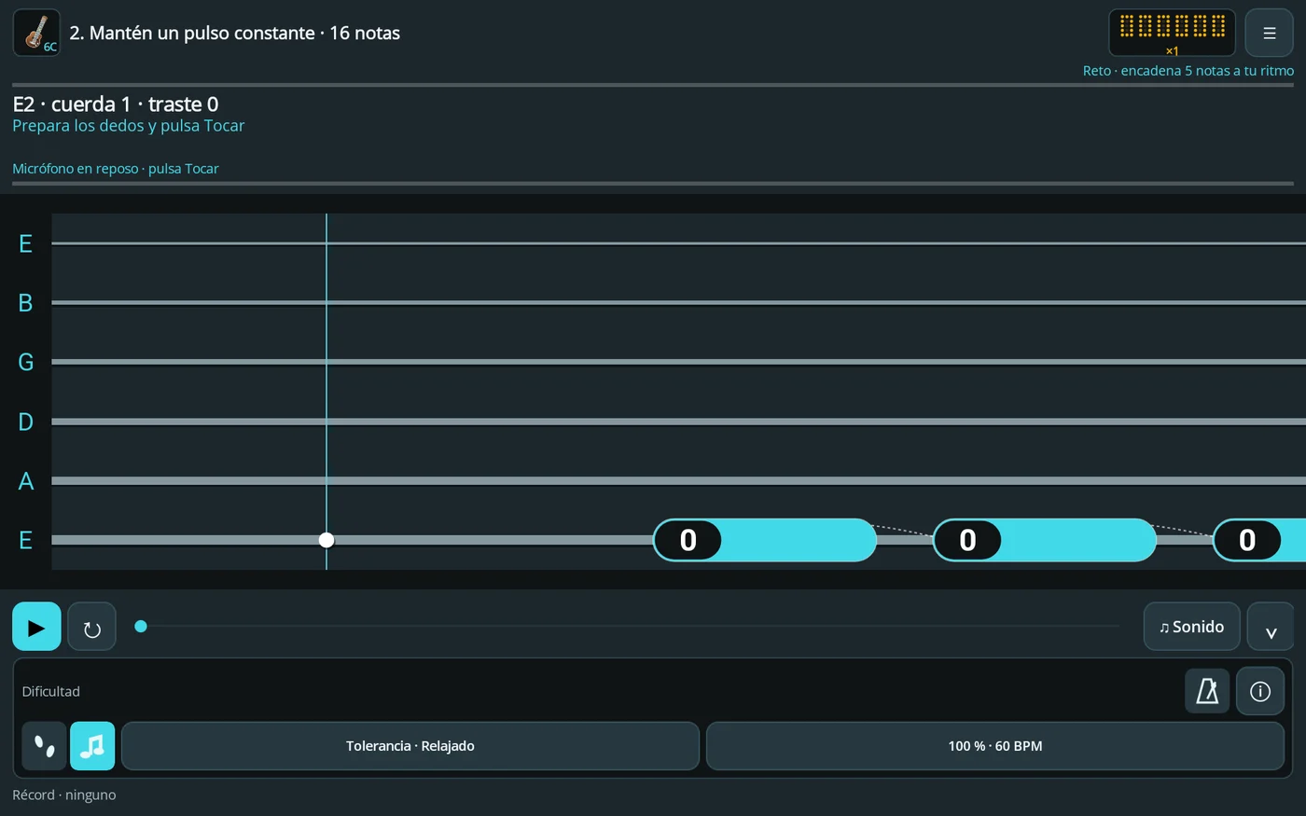This screenshot has width=1306, height=816.
Task: Open the Tolerancia · Relajado selector
Action: pos(410,746)
